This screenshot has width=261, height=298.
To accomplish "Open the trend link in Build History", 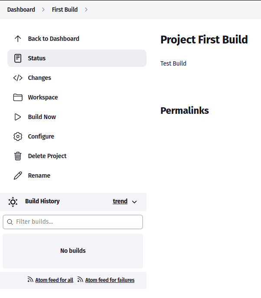I will [x=120, y=201].
